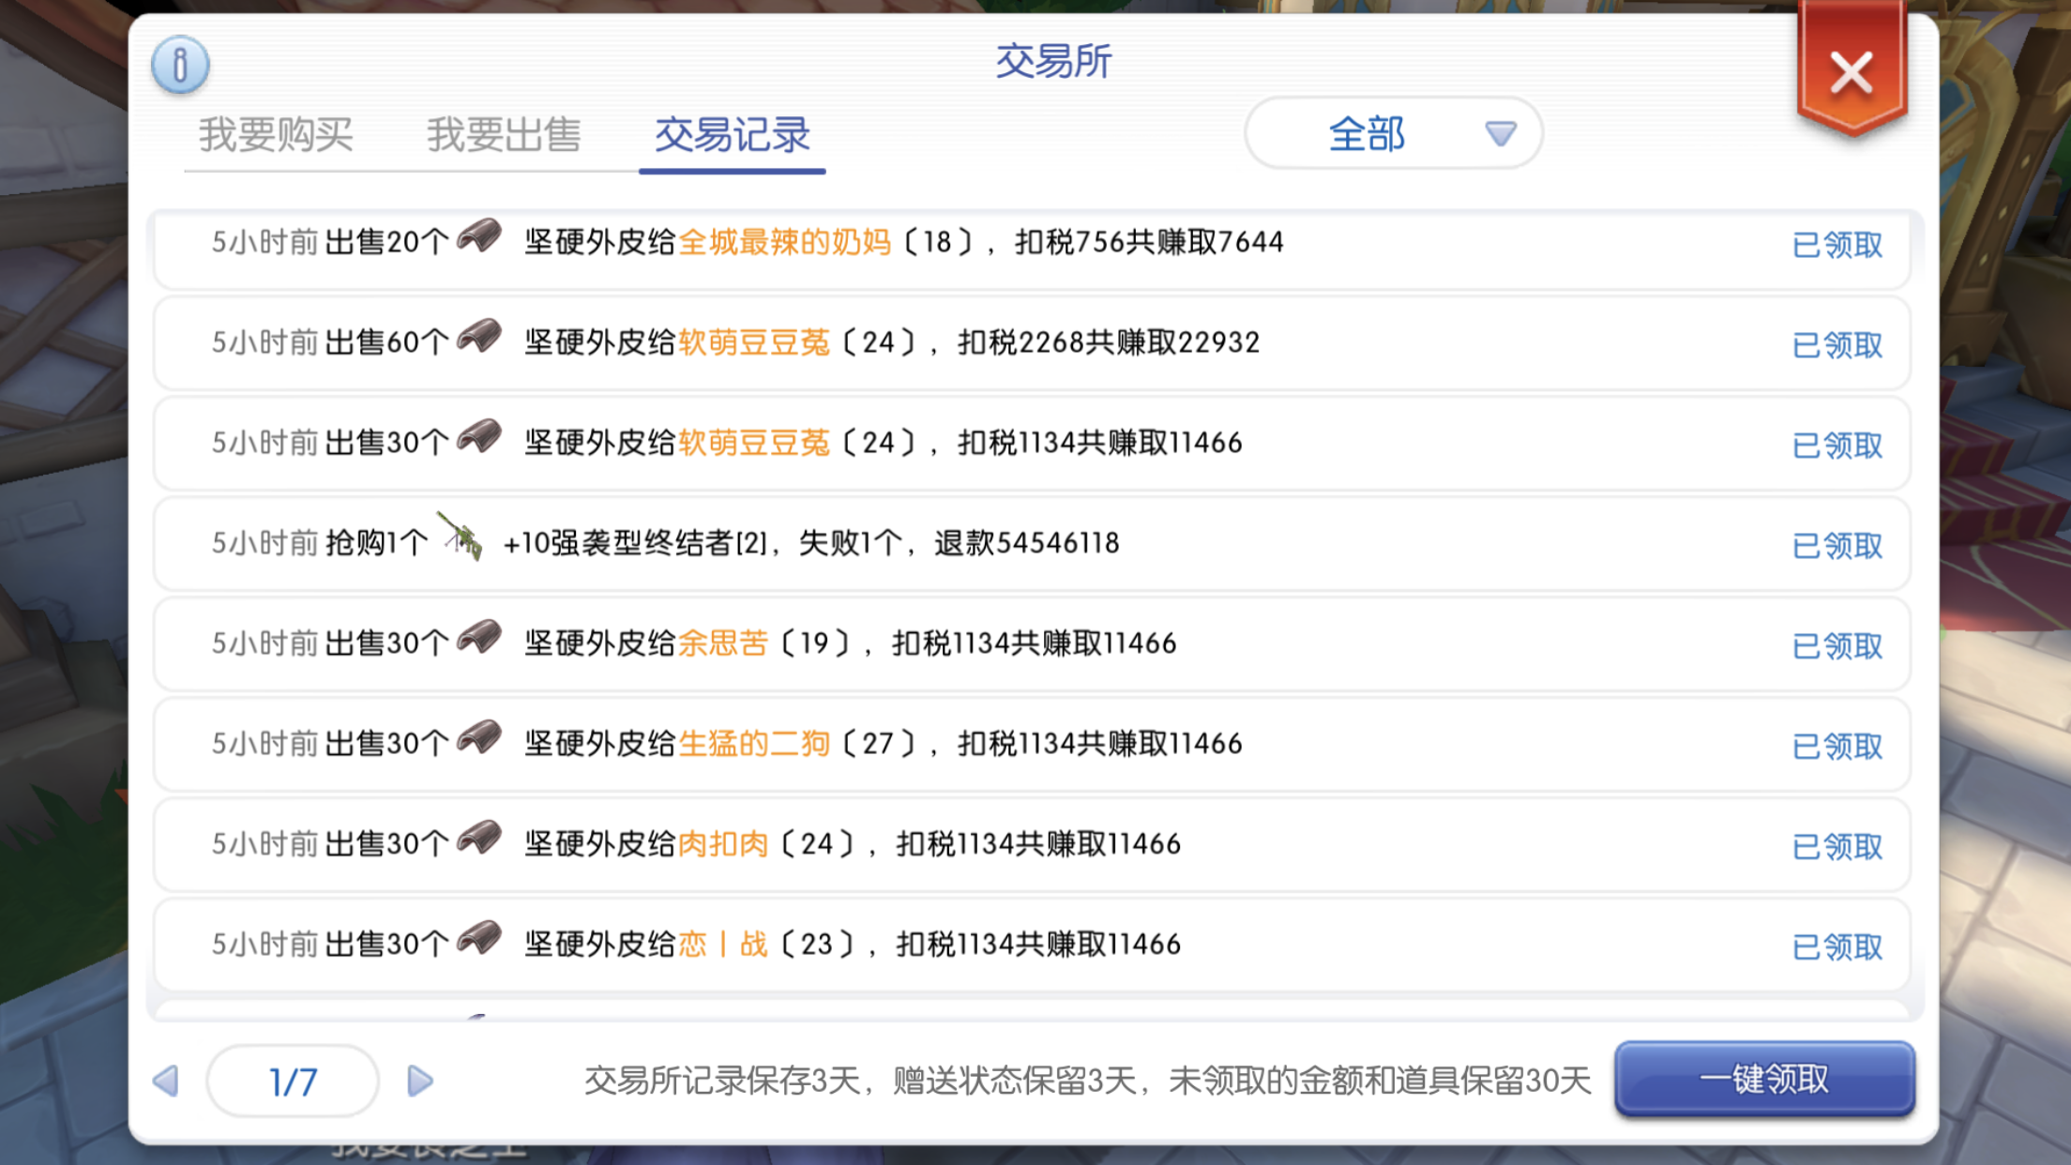2071x1165 pixels.
Task: Go to the previous page arrow
Action: click(166, 1082)
